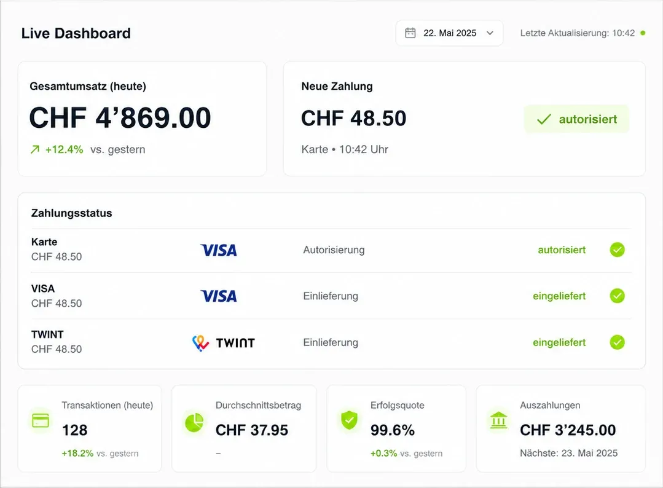This screenshot has height=488, width=663.
Task: Open the Gesamtumsatz (heute) card
Action: [x=142, y=119]
